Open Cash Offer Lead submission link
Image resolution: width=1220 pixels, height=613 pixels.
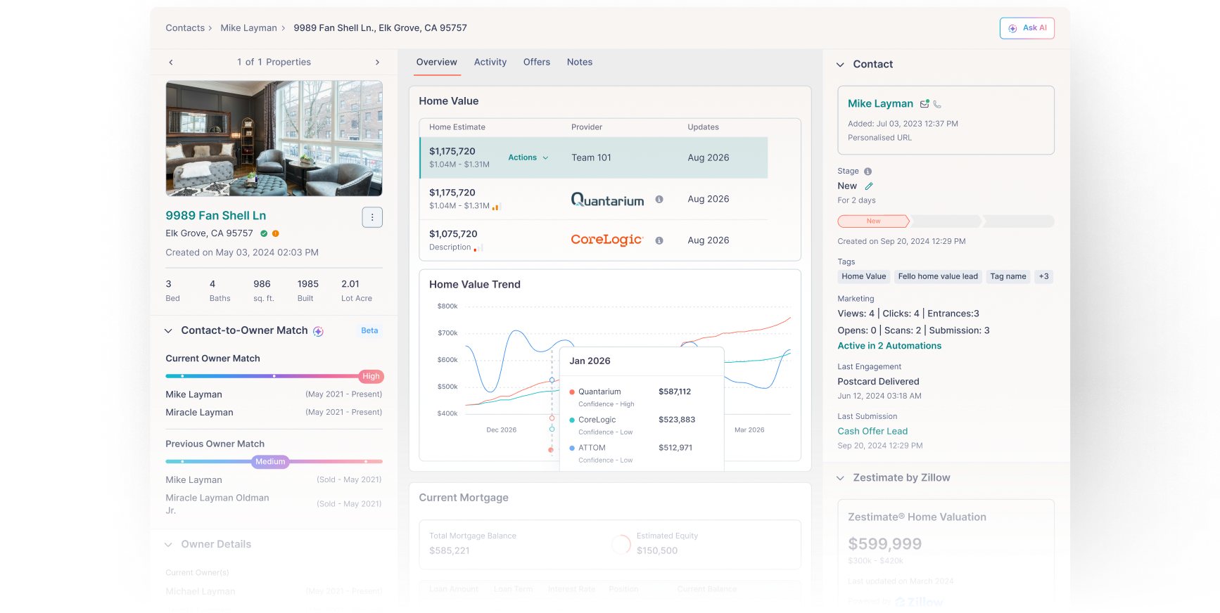pyautogui.click(x=872, y=432)
